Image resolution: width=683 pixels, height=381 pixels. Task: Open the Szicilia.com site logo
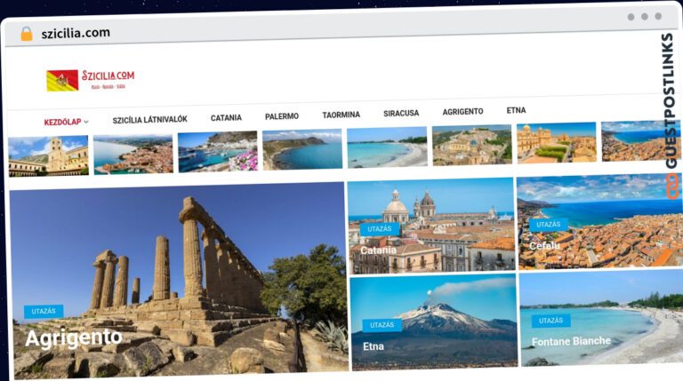91,80
